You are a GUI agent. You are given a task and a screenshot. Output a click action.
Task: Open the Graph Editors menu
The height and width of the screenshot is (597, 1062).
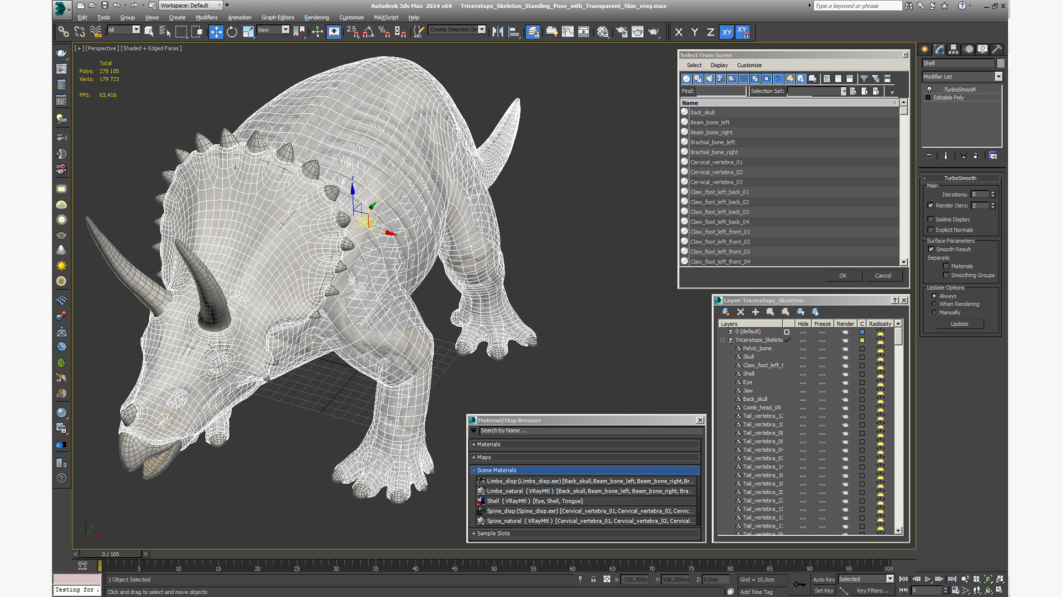coord(278,18)
